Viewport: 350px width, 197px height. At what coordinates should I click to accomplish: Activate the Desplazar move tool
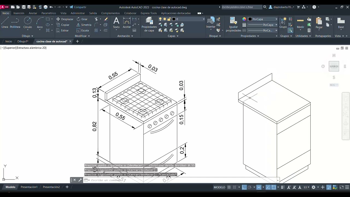pyautogui.click(x=65, y=19)
